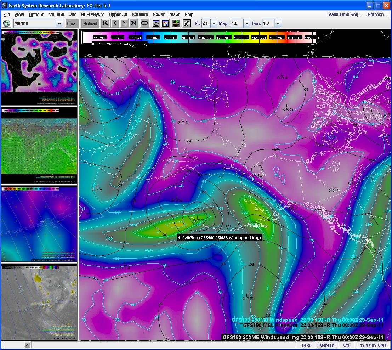Screen dimensions: 392x350
Task: Click the diagonal arrow toolbar icon
Action: 187,23
